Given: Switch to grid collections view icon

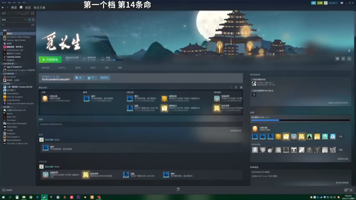Looking at the screenshot, I should [32, 13].
